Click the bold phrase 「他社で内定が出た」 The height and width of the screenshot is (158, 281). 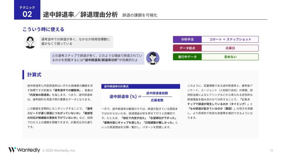[133, 118]
